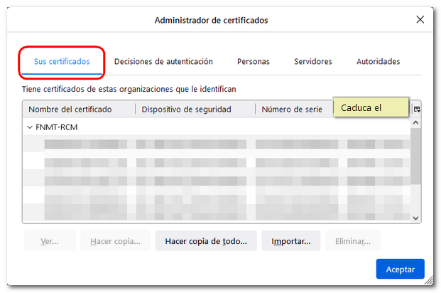Go to the Servidores tab

coord(313,62)
